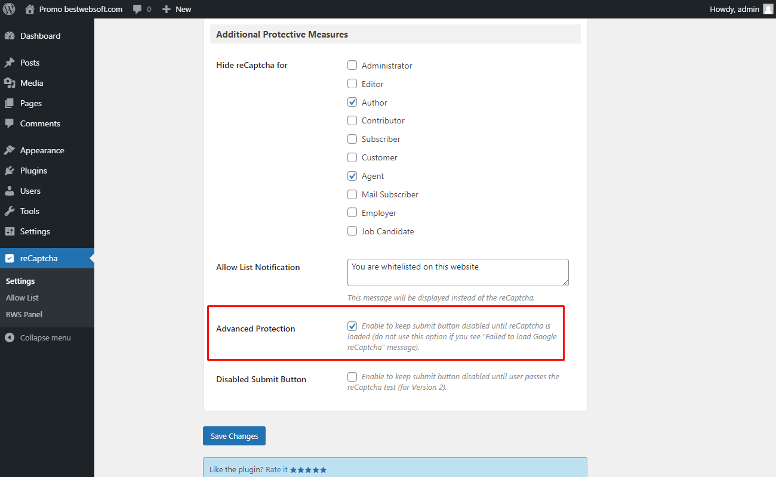Open the BWS Panel submenu item
Viewport: 776px width, 477px height.
(24, 314)
